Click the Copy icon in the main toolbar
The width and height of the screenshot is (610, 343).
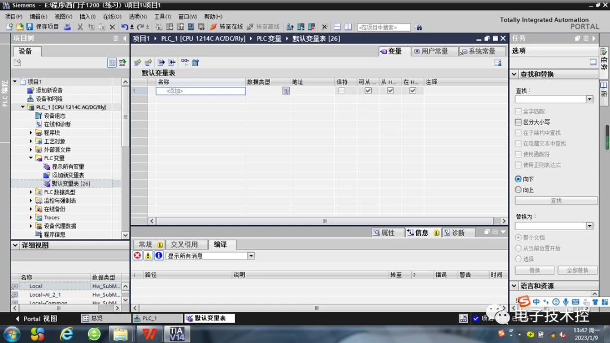(91, 27)
